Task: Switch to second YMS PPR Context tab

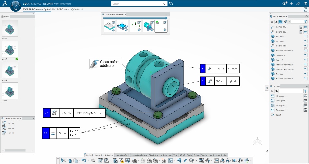Action: click(x=66, y=9)
